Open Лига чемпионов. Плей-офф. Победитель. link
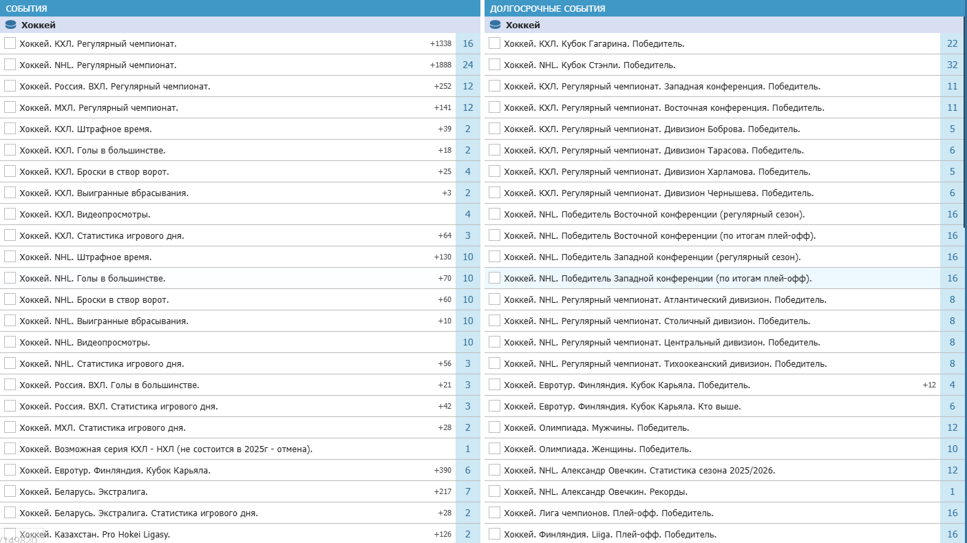The width and height of the screenshot is (967, 543). 608,513
